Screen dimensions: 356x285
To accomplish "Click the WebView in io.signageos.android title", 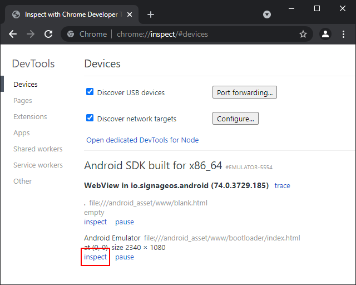I will tap(176, 185).
